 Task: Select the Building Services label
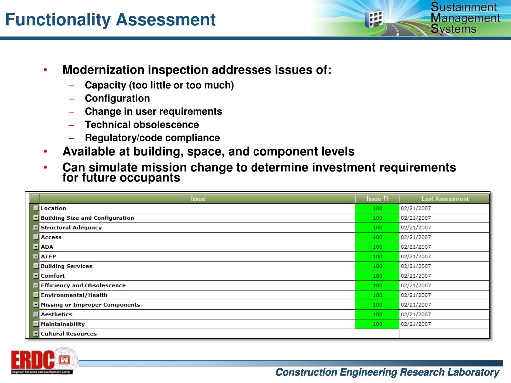(66, 266)
